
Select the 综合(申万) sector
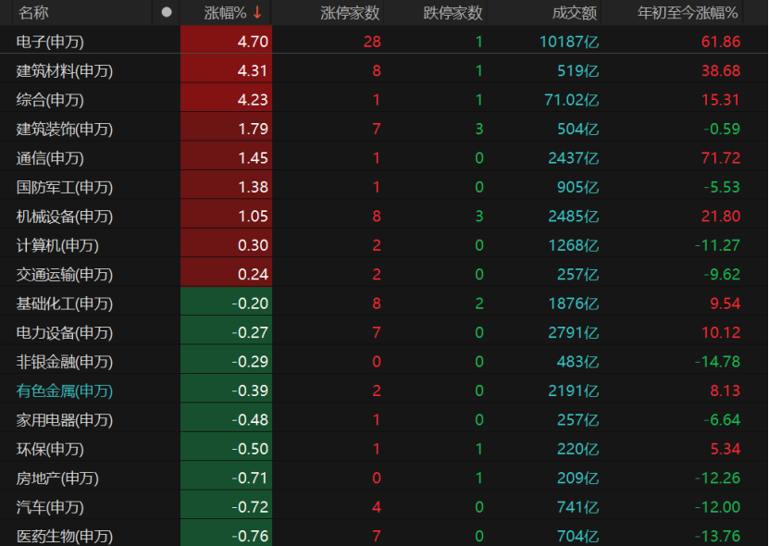(50, 100)
